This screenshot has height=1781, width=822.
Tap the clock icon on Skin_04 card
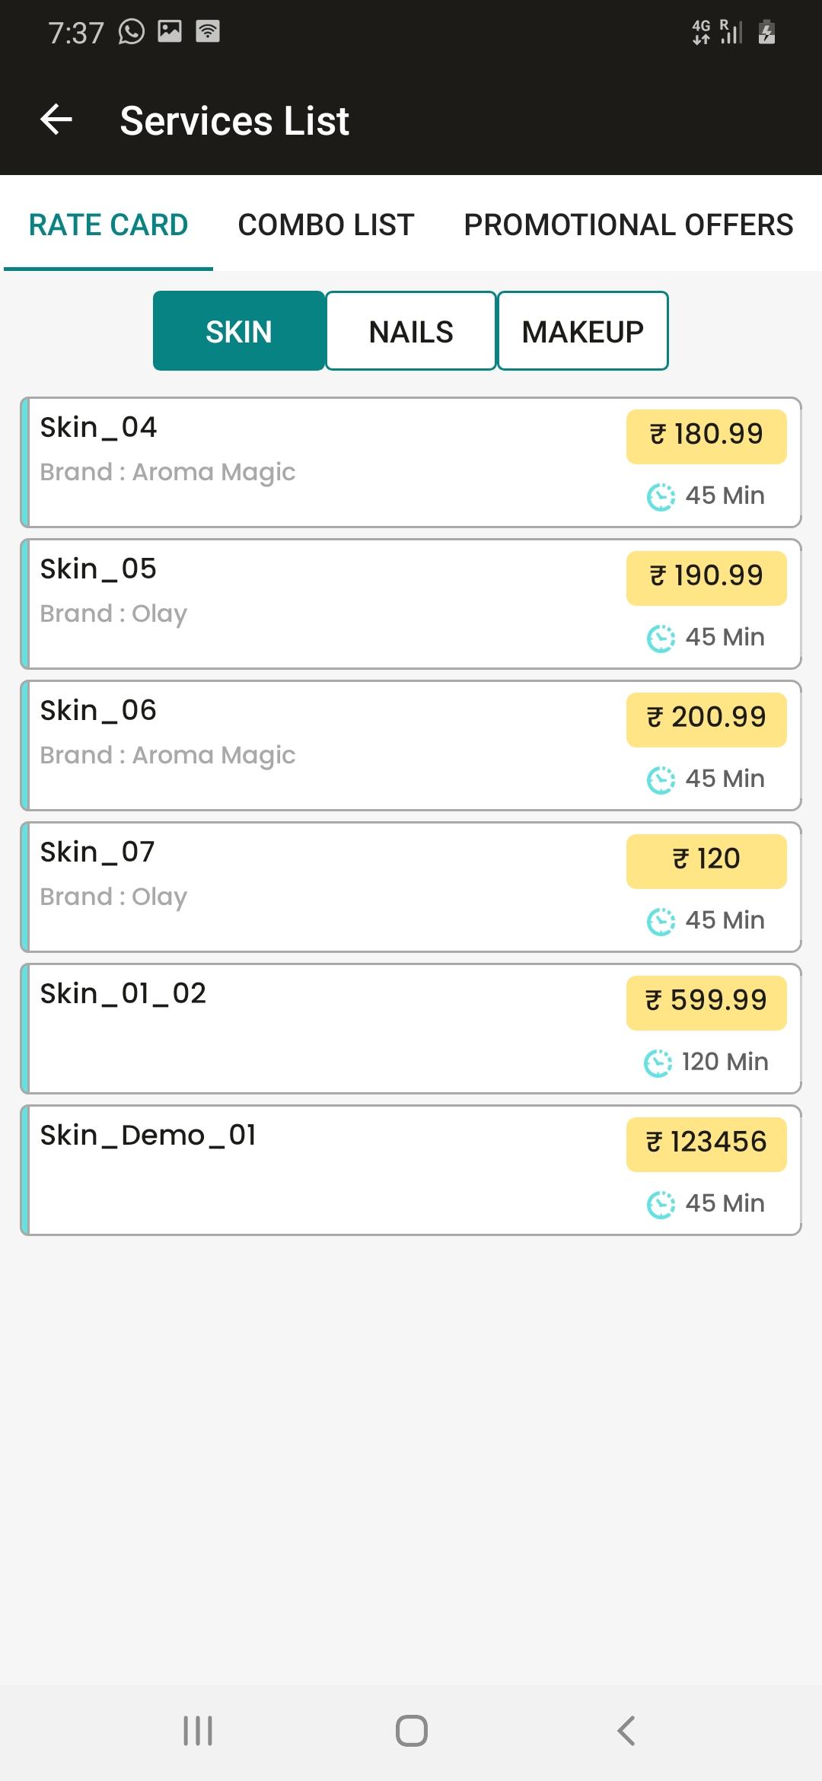pyautogui.click(x=661, y=496)
